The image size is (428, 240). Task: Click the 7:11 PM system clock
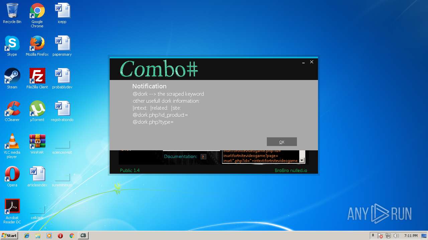tap(411, 236)
